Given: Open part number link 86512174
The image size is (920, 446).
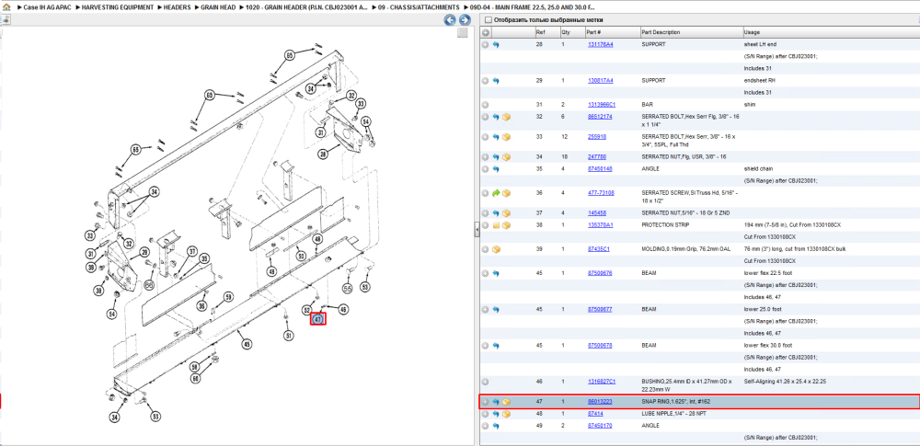Looking at the screenshot, I should click(x=600, y=117).
